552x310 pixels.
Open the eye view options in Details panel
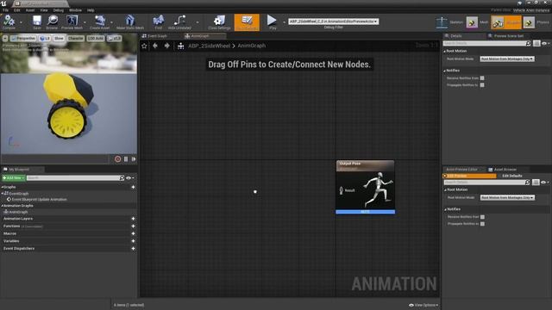[x=545, y=43]
